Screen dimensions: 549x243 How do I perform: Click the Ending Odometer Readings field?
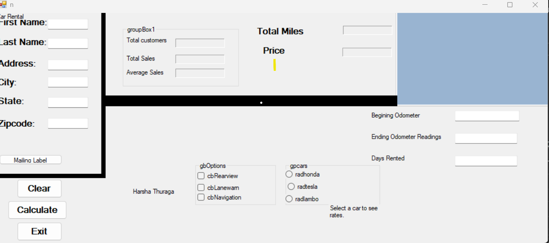(486, 138)
